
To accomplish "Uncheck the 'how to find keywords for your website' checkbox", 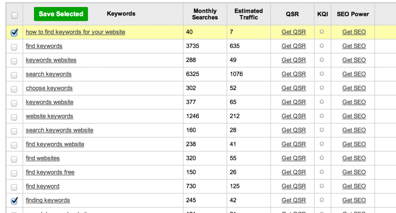I will click(x=14, y=33).
